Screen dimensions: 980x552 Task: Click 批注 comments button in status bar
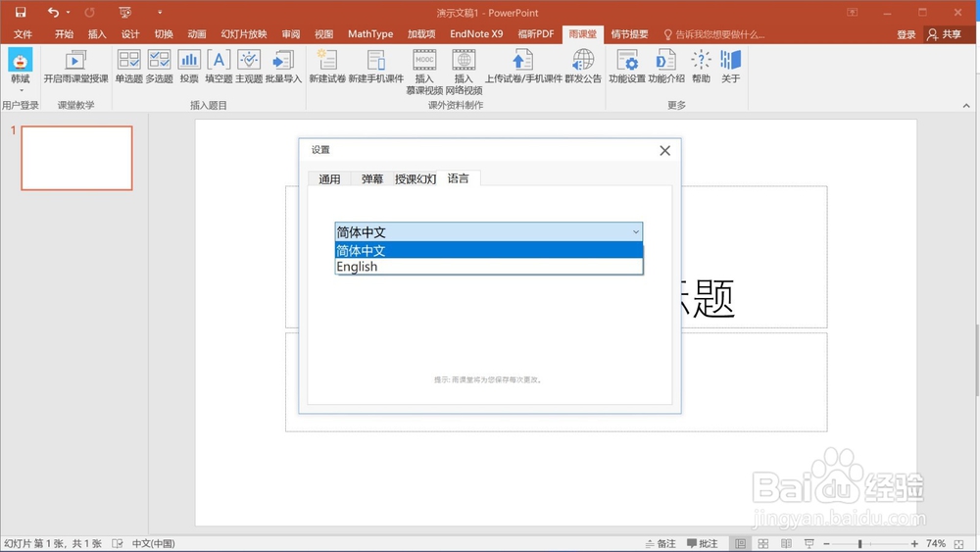tap(703, 544)
